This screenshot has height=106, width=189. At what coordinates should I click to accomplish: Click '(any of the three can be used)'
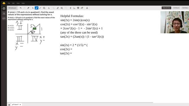click(79, 32)
